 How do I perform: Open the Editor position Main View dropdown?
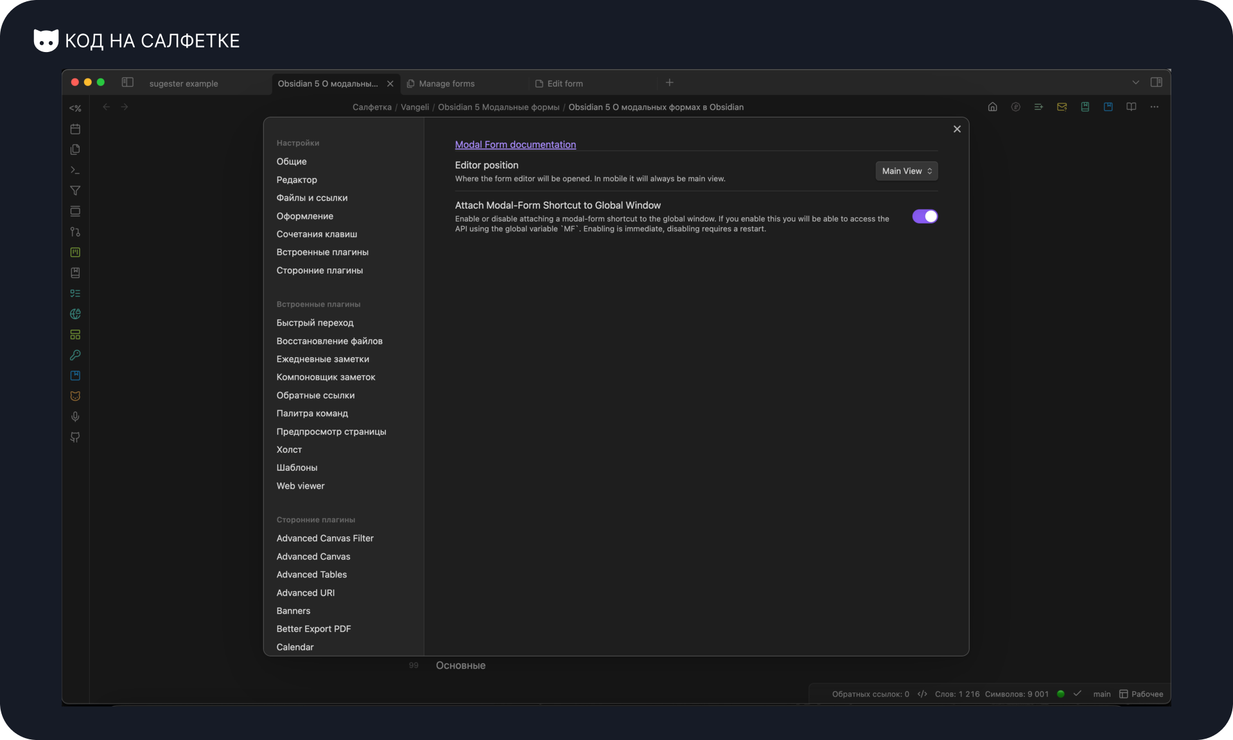(x=907, y=171)
